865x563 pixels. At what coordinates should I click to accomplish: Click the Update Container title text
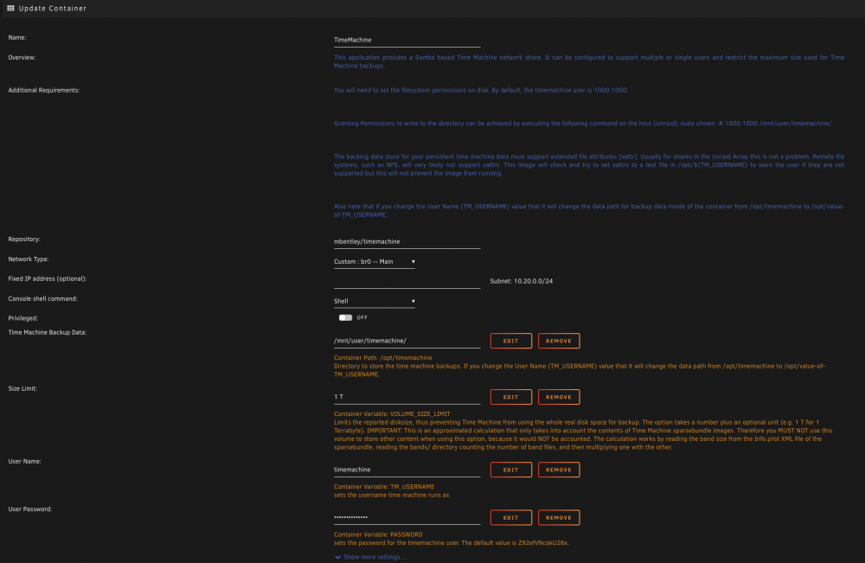[53, 9]
